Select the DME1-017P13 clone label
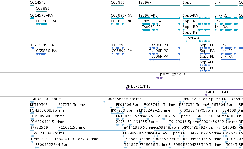The image size is (243, 149). 138,86
